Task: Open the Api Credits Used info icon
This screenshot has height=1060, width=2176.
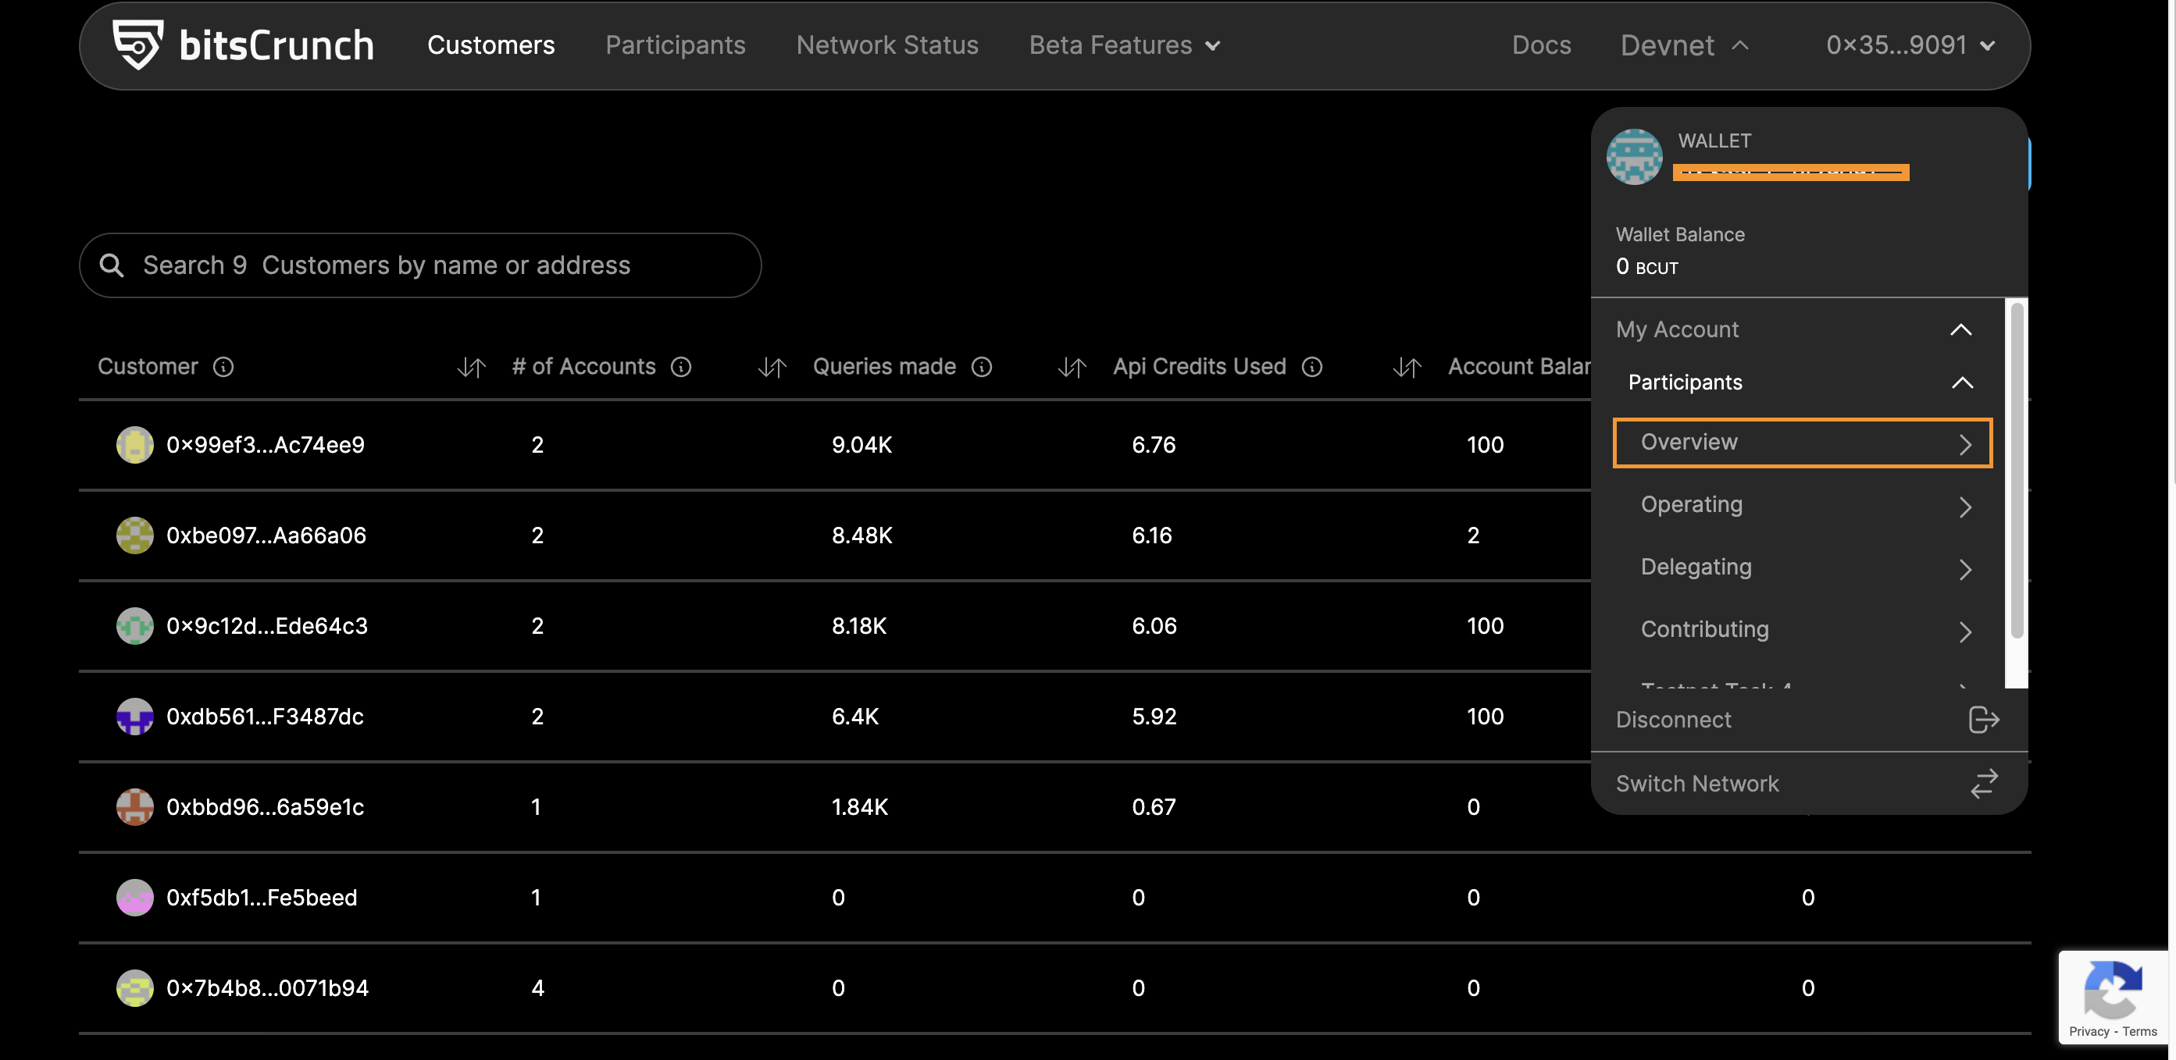Action: click(1312, 366)
